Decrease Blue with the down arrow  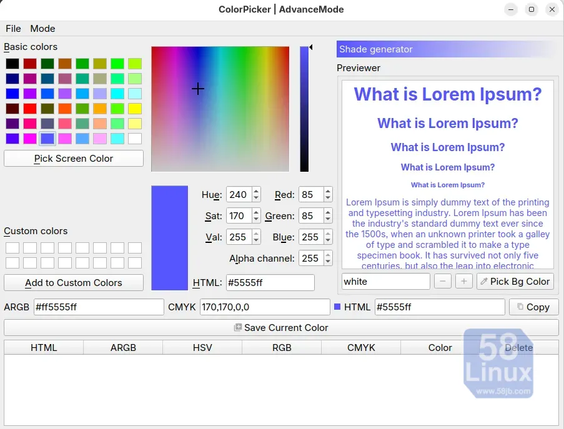pos(328,240)
